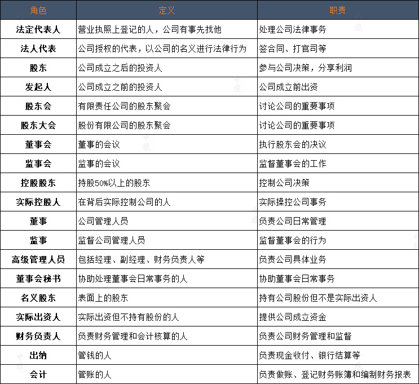
Task: Select the 实际控股人 role cell
Action: click(x=38, y=202)
